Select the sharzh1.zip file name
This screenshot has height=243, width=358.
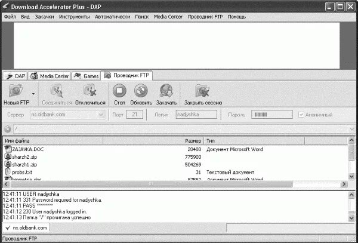(x=24, y=164)
